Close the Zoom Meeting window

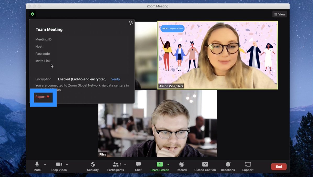tap(29, 6)
